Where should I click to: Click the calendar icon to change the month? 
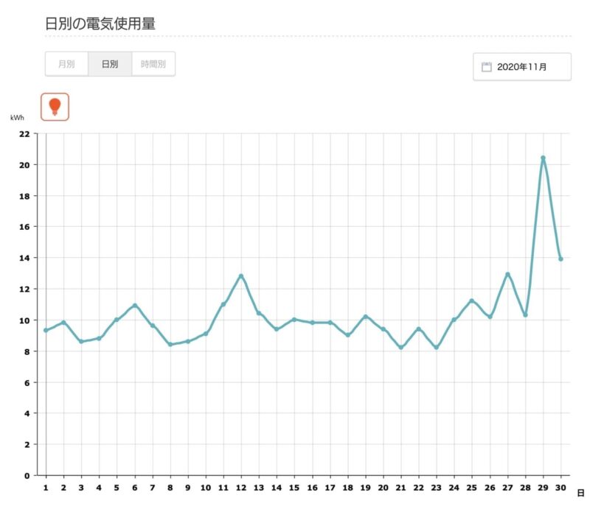point(486,66)
